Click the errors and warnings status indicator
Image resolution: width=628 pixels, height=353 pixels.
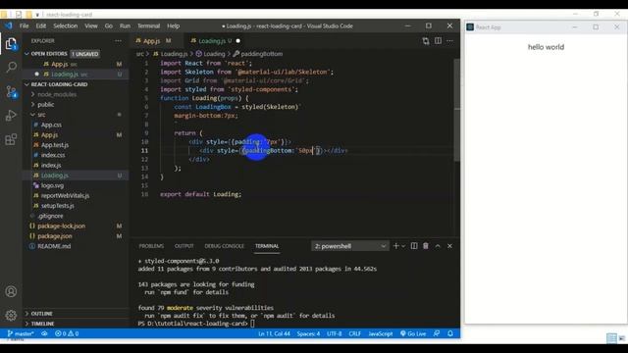(67, 333)
